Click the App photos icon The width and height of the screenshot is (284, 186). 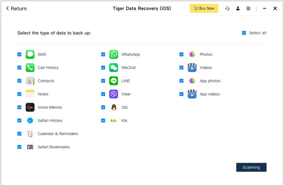click(x=192, y=81)
